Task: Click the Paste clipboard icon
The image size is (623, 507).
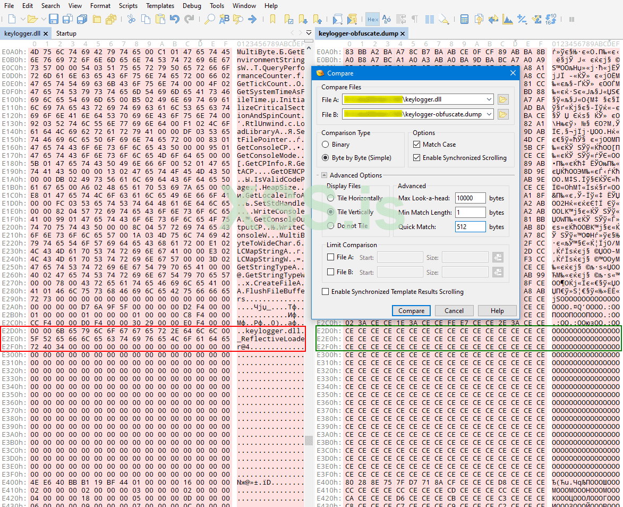Action: pyautogui.click(x=160, y=19)
